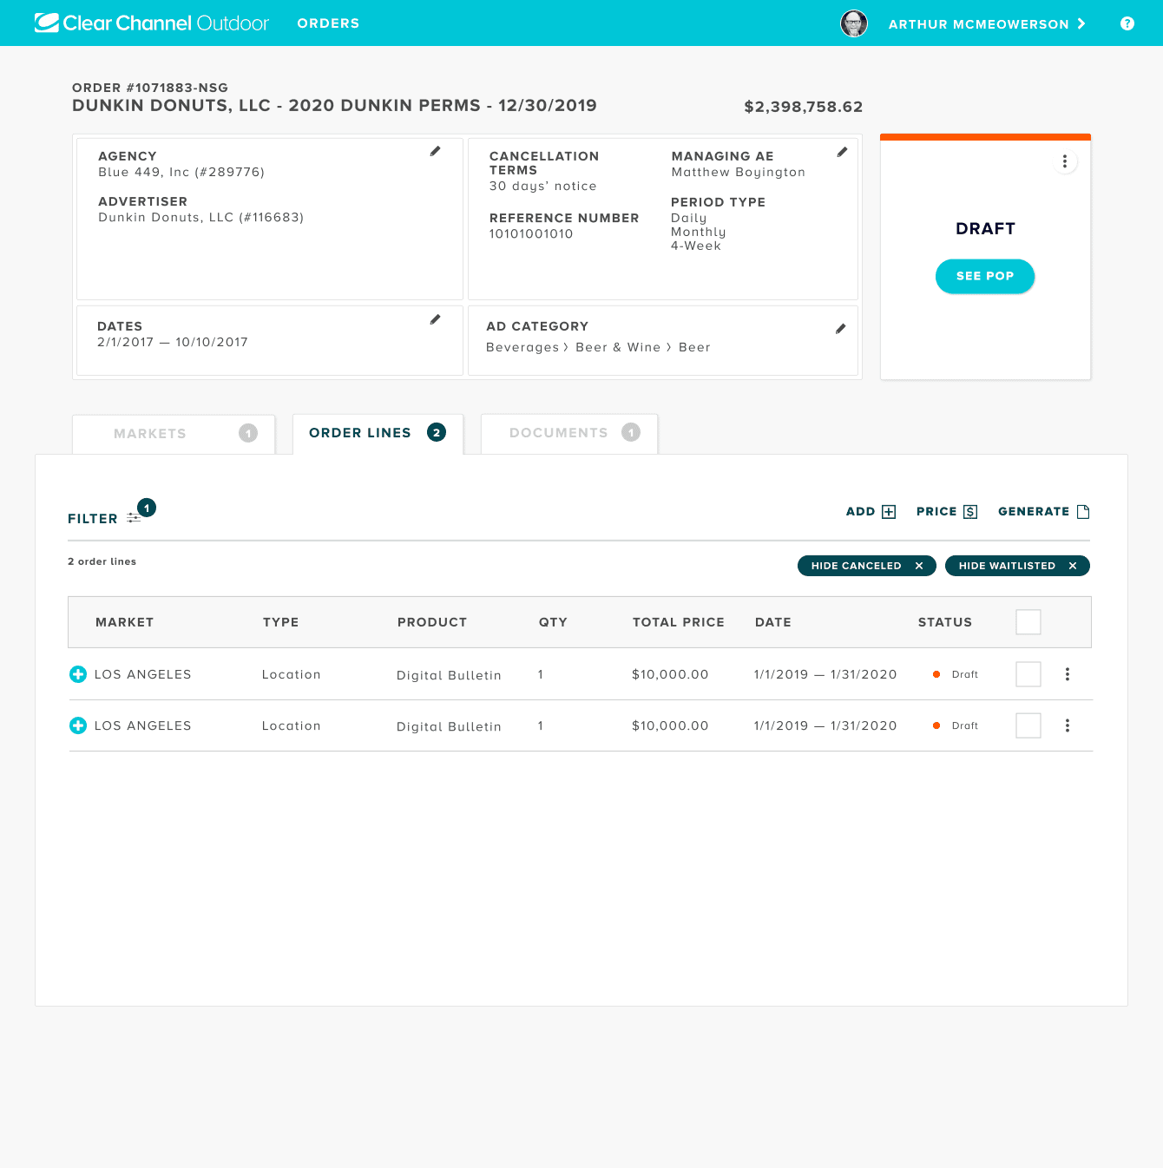Click the first row's Digital Bulletin product

(x=449, y=675)
